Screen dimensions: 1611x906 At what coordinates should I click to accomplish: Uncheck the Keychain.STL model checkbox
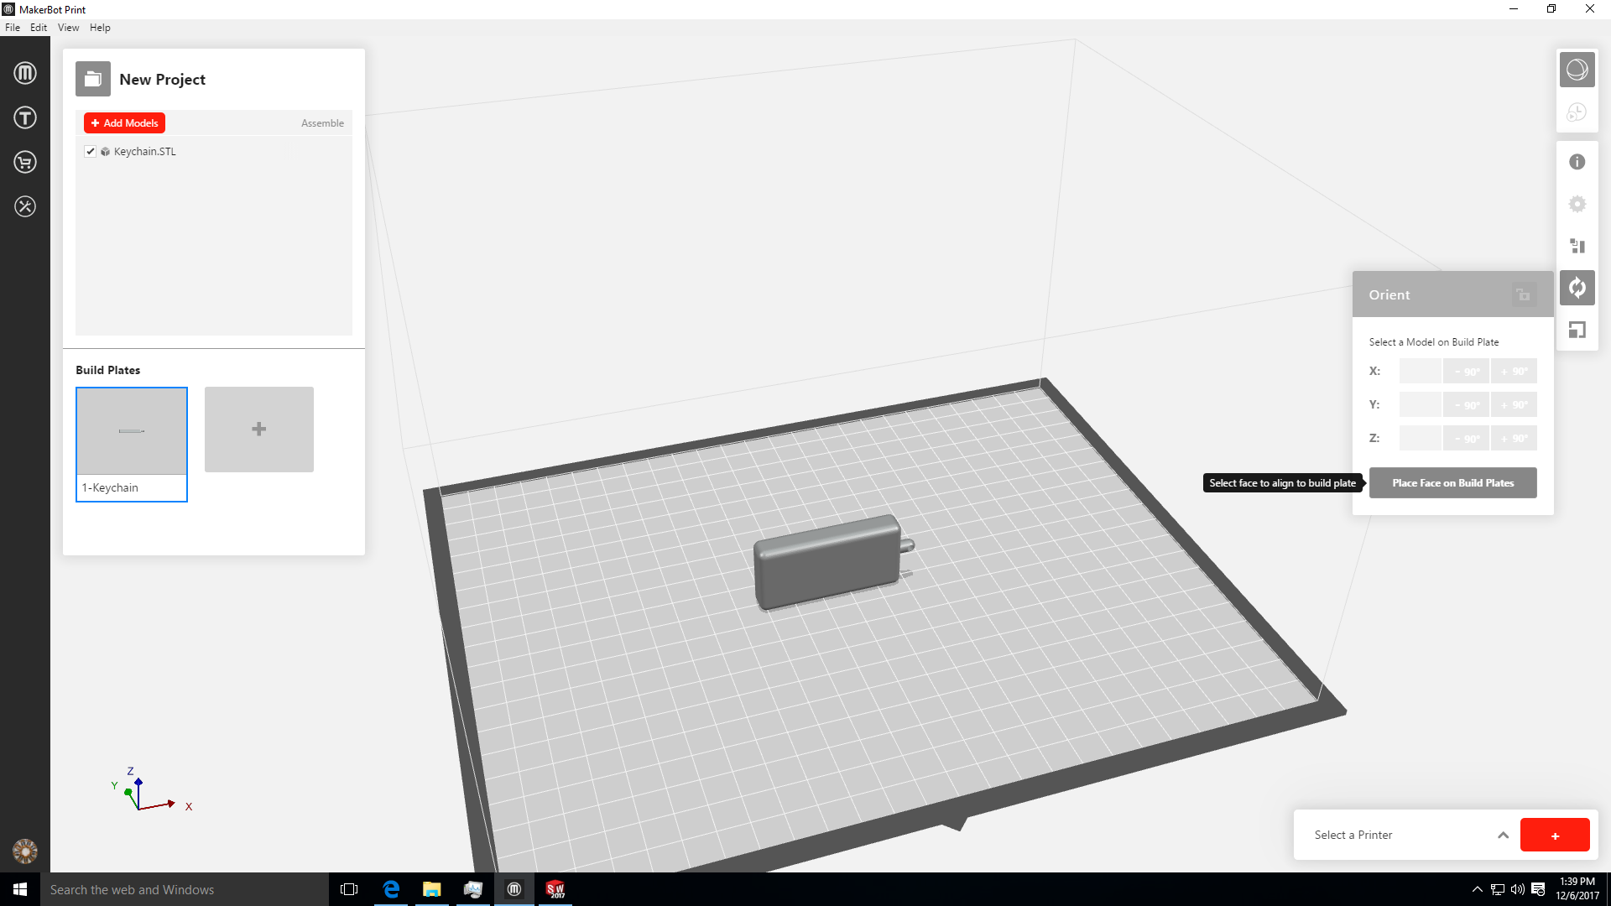tap(90, 152)
